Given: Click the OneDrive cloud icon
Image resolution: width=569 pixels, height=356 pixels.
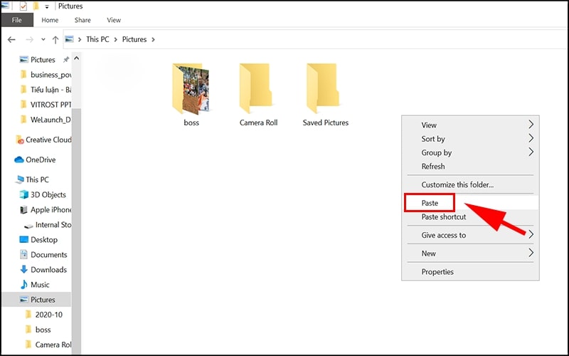Looking at the screenshot, I should pos(19,159).
